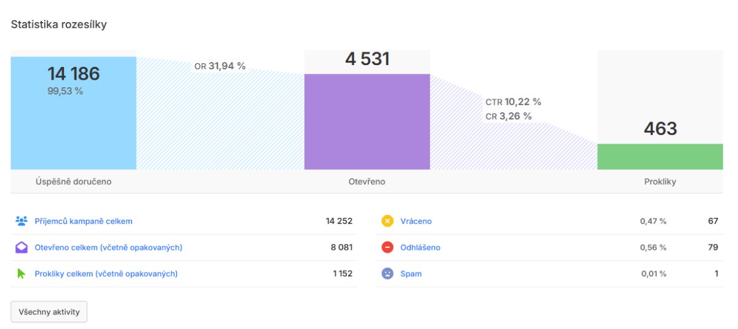Click the 463 clicks count
This screenshot has width=738, height=329.
point(661,128)
